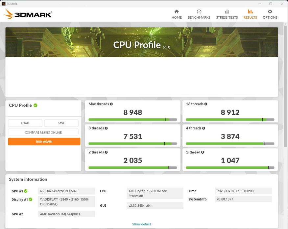This screenshot has width=288, height=229.
Task: Open the HOME tab
Action: (x=177, y=14)
